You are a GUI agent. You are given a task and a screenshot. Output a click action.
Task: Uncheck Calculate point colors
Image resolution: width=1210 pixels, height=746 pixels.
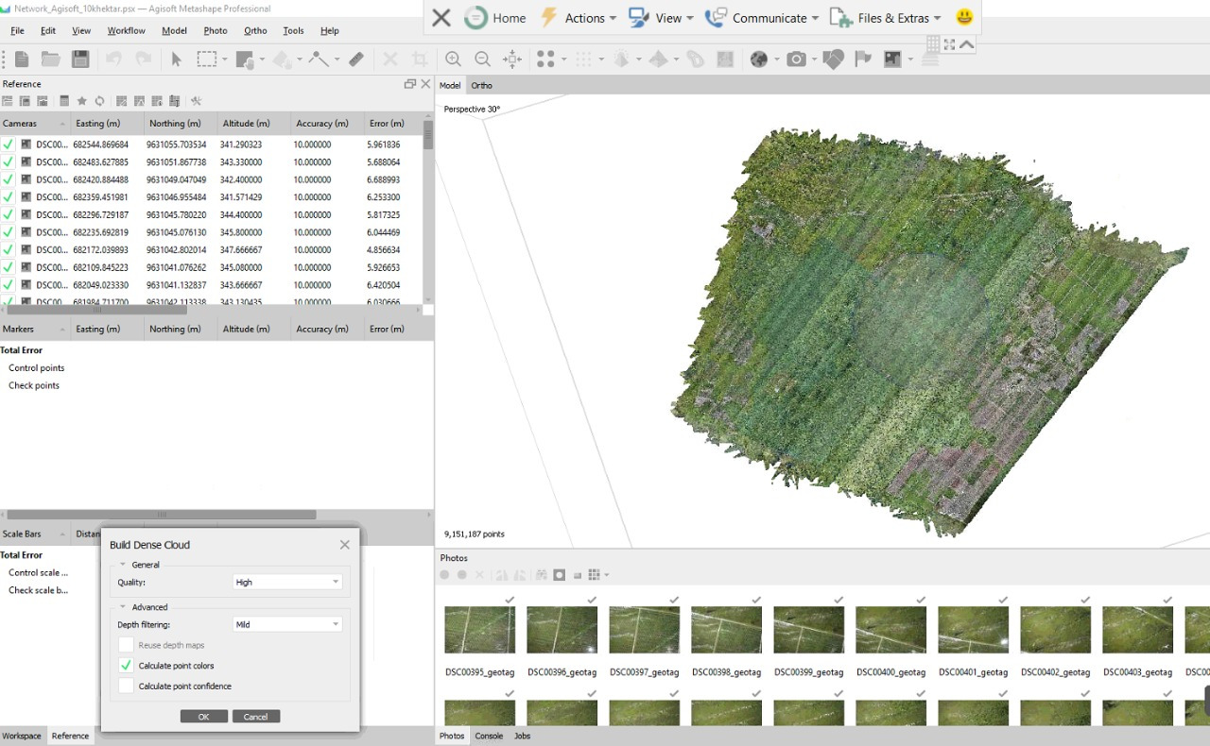(x=126, y=666)
